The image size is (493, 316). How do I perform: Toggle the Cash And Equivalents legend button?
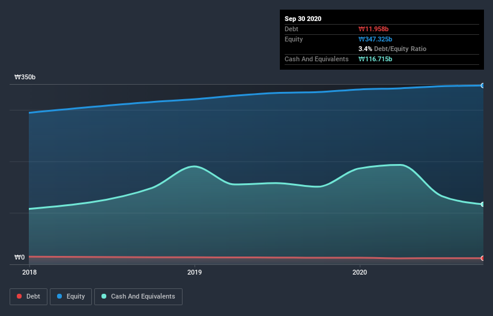point(138,297)
